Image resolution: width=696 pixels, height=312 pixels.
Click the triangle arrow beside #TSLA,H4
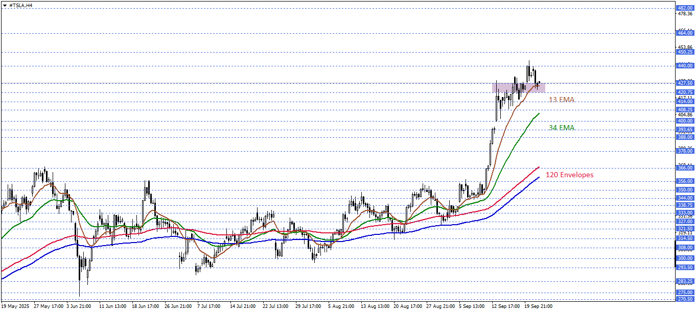point(5,5)
